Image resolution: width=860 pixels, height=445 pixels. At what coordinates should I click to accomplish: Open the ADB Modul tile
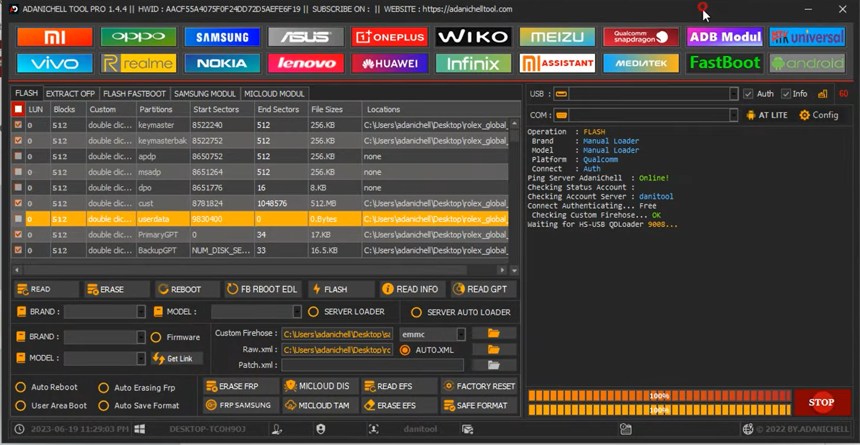click(x=725, y=37)
